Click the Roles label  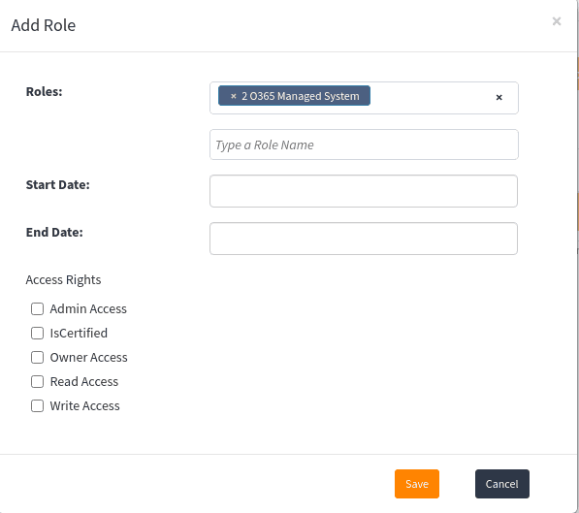pos(44,91)
